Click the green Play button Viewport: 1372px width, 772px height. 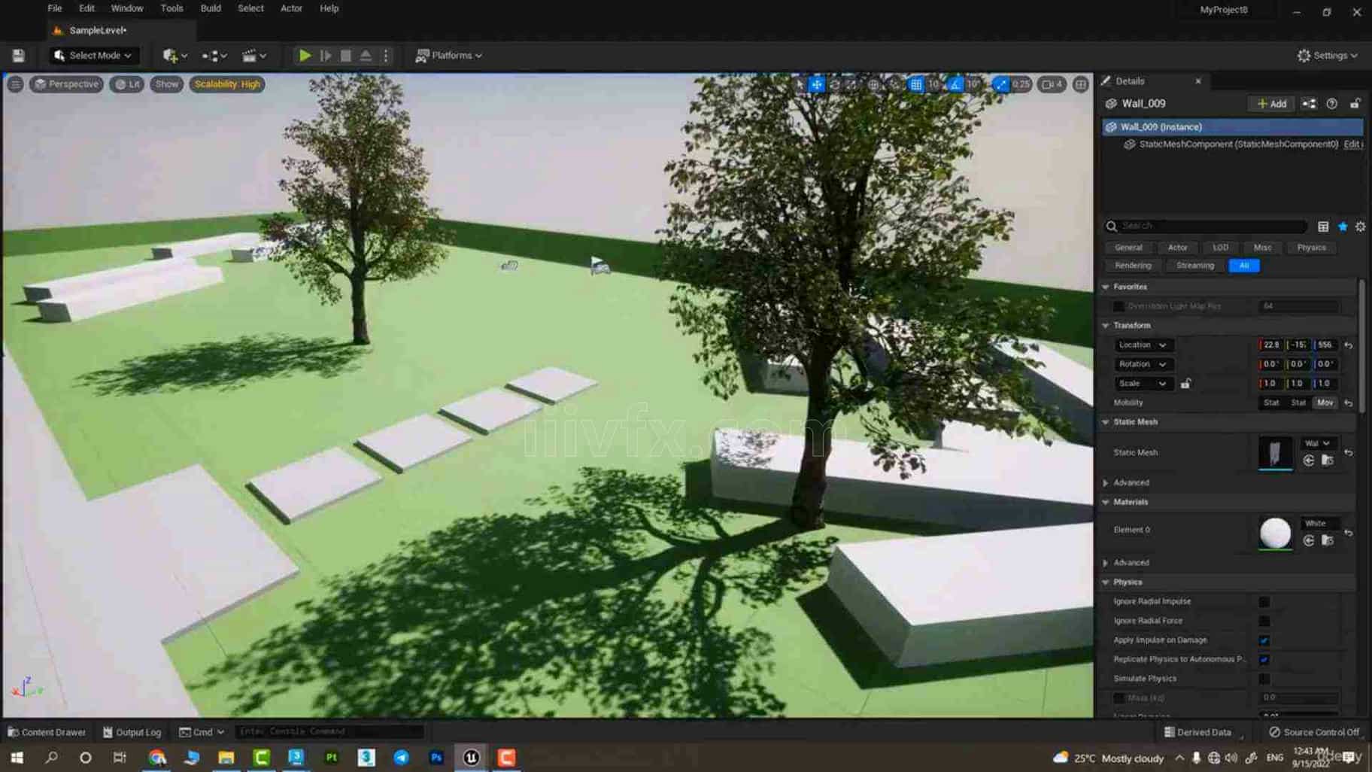[305, 56]
